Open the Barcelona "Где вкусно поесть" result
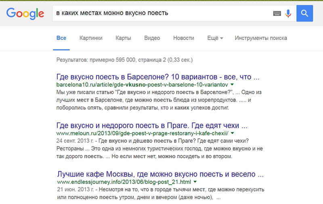323x204 pixels. 158,77
